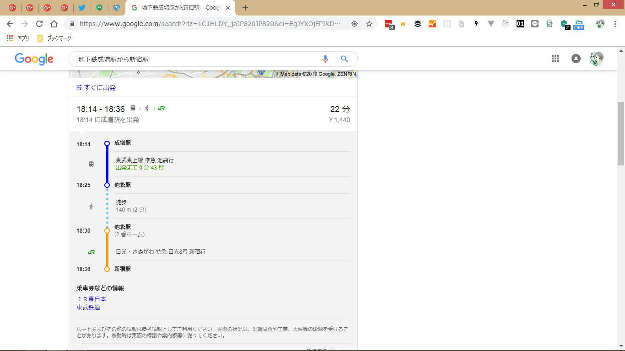Image resolution: width=625 pixels, height=351 pixels.
Task: Click the location icon in address bar
Action: [x=354, y=24]
